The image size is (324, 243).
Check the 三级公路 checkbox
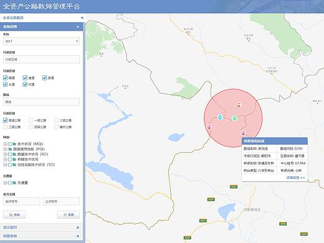click(6, 127)
